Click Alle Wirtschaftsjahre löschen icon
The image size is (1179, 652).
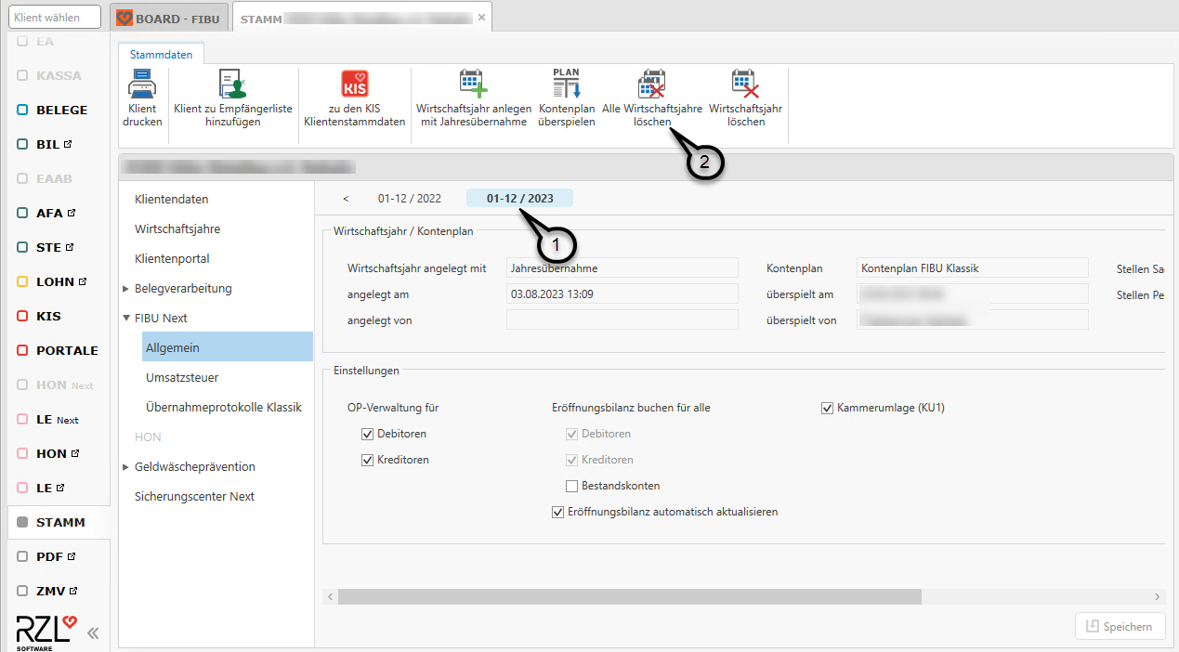pyautogui.click(x=651, y=85)
